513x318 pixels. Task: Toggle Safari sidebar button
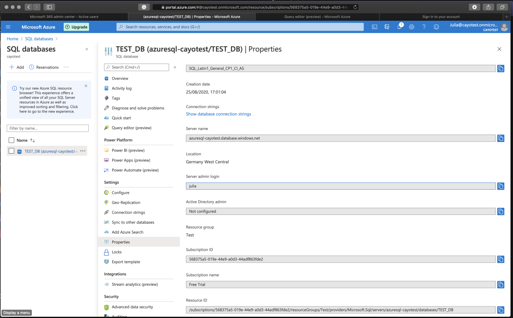click(49, 7)
